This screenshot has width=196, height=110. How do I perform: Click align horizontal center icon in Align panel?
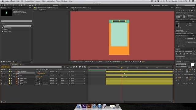(180, 54)
